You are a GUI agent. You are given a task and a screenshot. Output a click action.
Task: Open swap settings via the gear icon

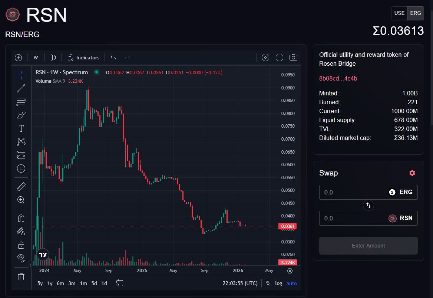pos(412,173)
